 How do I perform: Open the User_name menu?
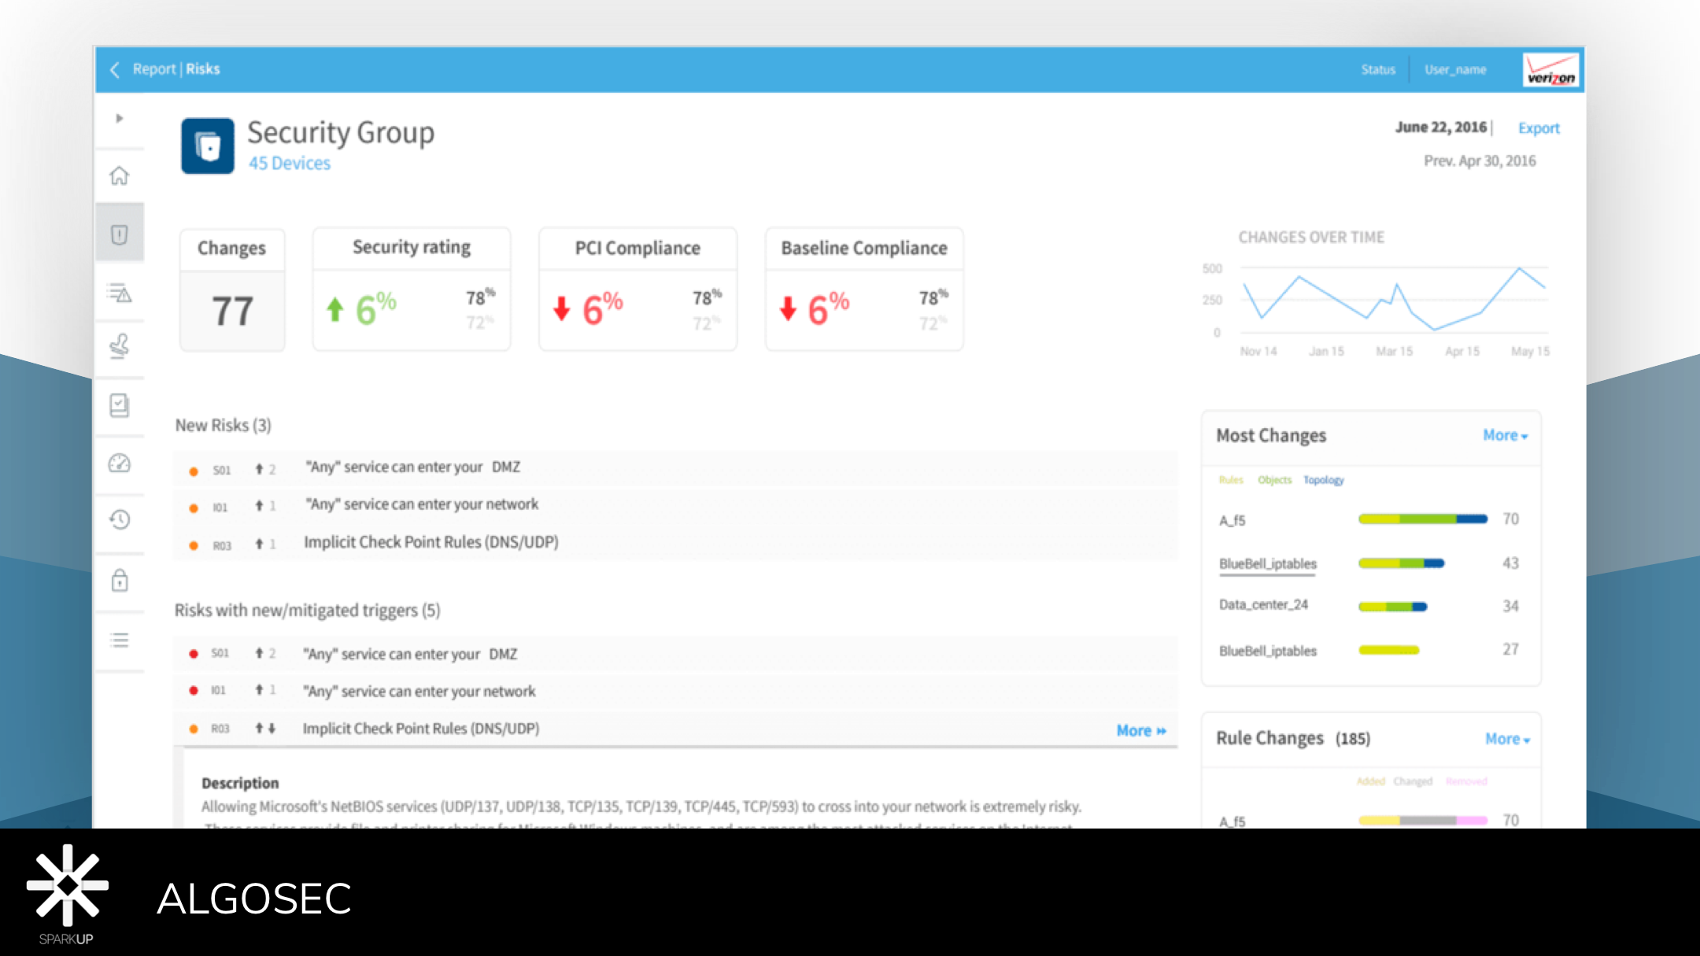tap(1455, 70)
